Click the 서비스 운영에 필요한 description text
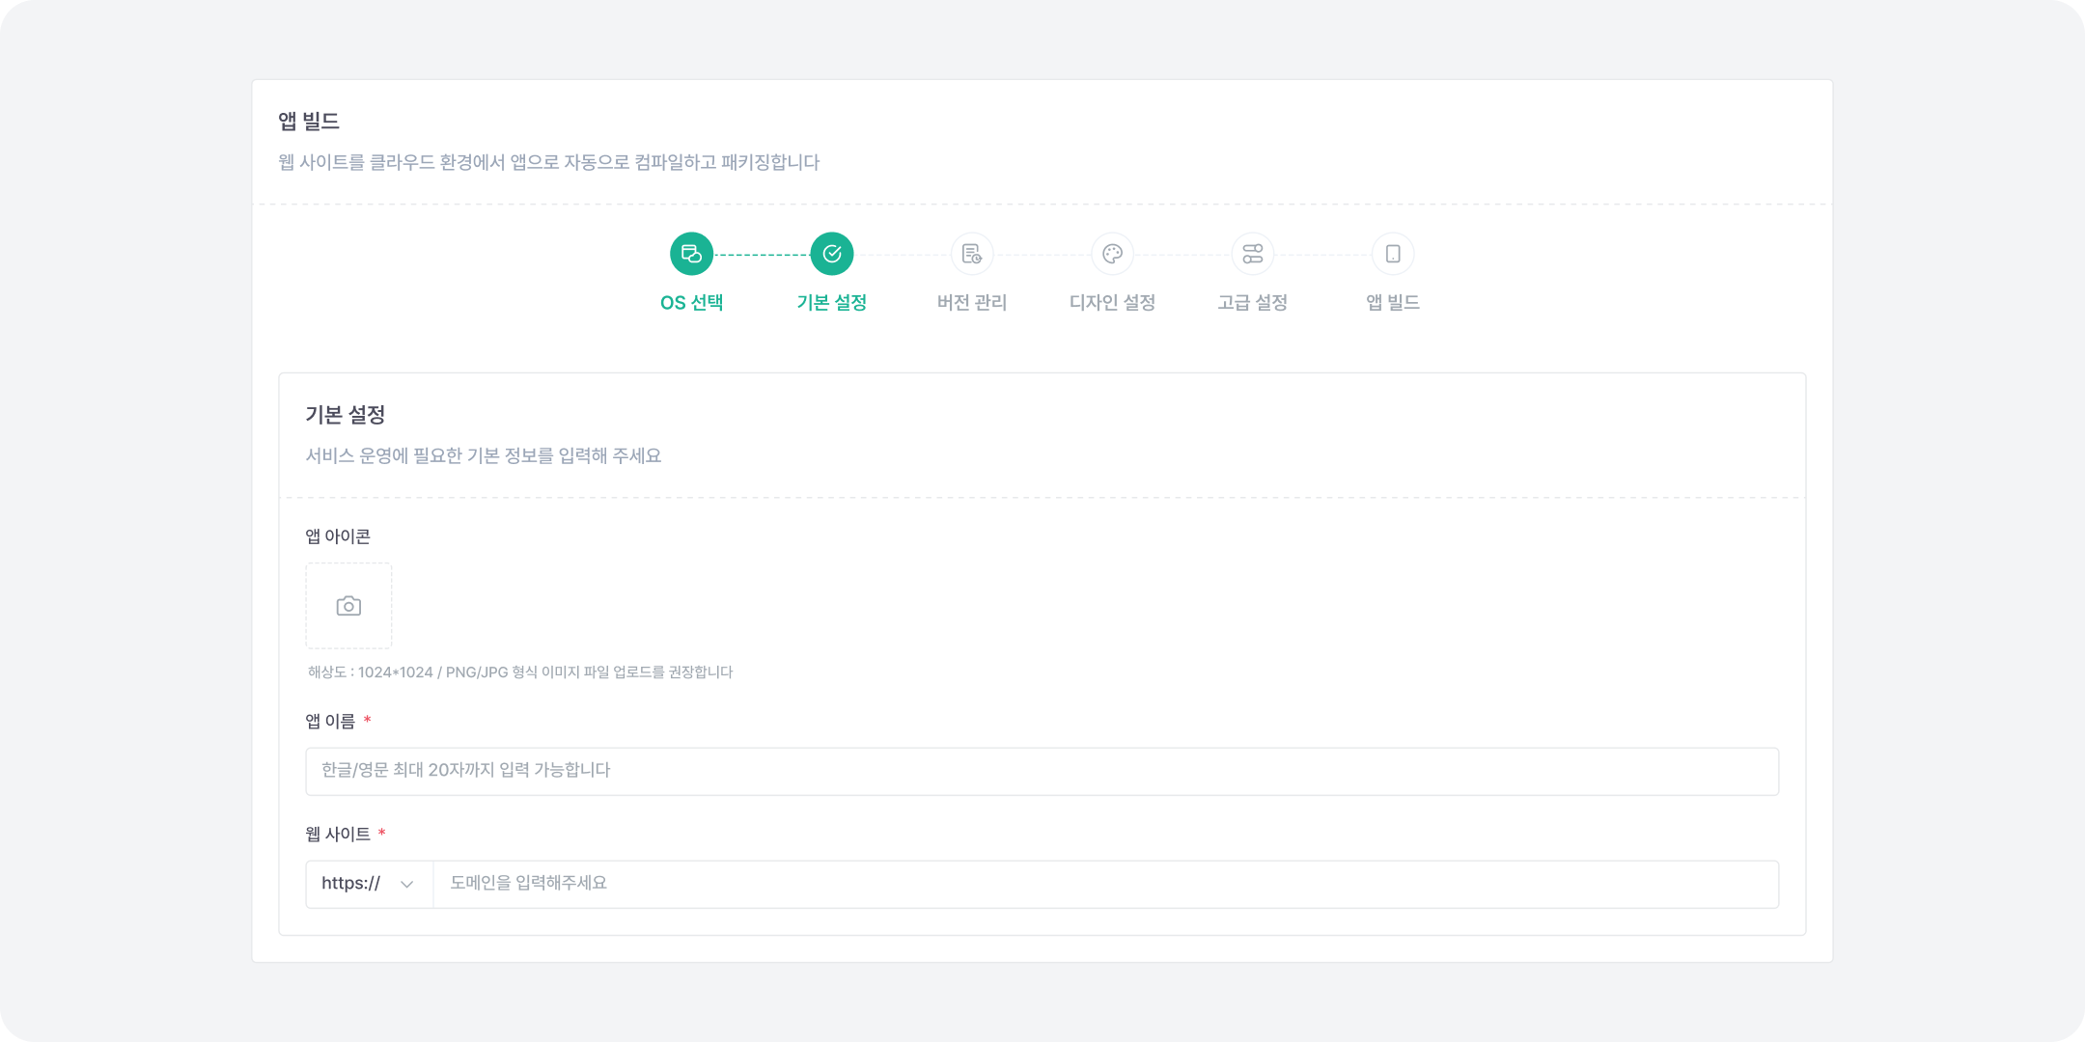 (484, 455)
